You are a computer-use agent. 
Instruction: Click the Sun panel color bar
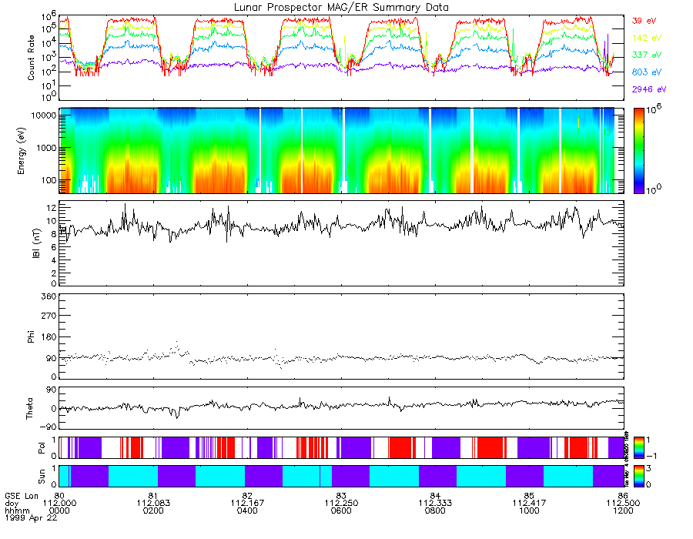pyautogui.click(x=638, y=477)
